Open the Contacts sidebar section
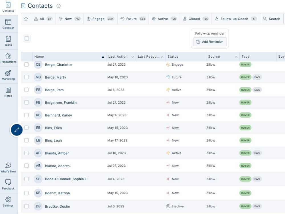Viewport: 285px width, 214px height. click(8, 7)
